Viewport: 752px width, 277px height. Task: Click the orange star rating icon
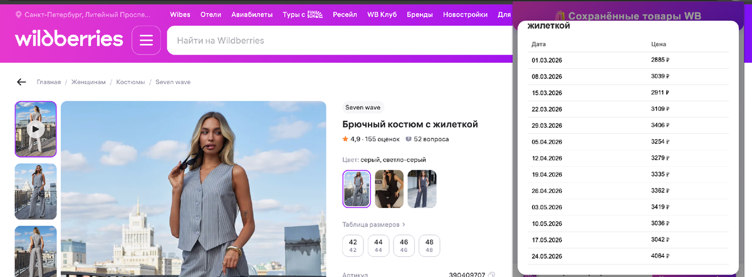click(x=345, y=139)
